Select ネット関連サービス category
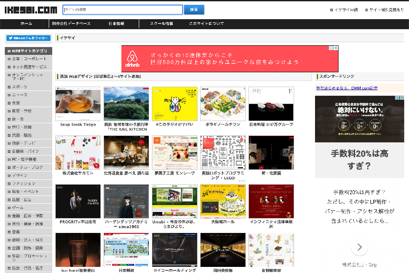409x273 pixels. 28,67
